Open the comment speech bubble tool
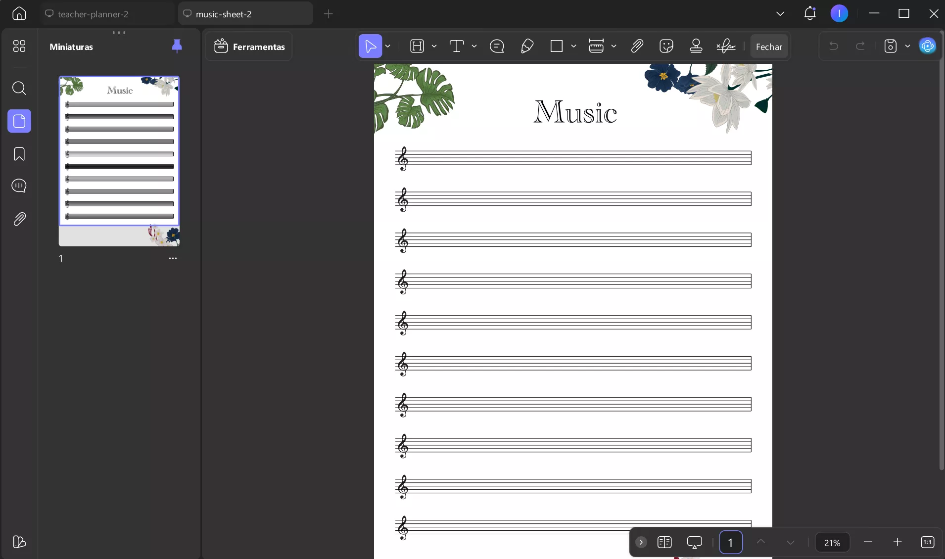 point(497,46)
